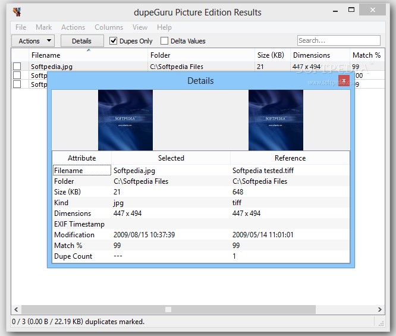Image resolution: width=396 pixels, height=336 pixels.
Task: Click the Details toolbar button
Action: pyautogui.click(x=82, y=40)
